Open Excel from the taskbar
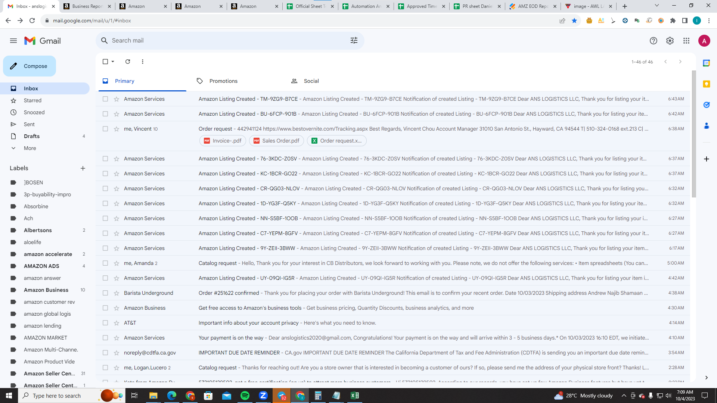 click(x=355, y=396)
